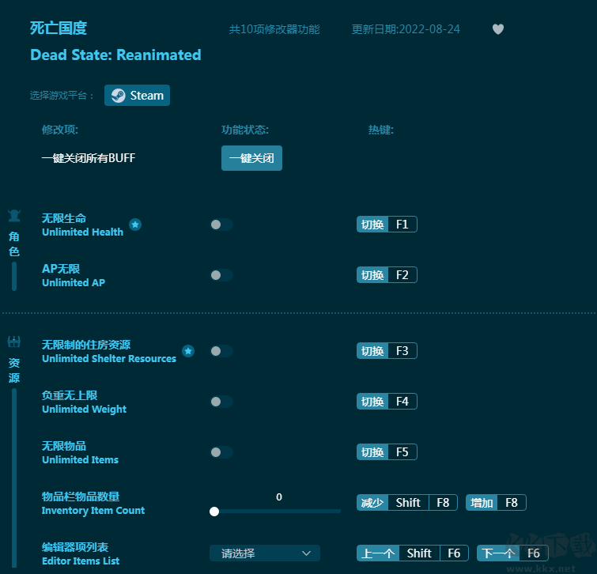Click the Steam platform logo icon
This screenshot has height=574, width=597.
[118, 96]
